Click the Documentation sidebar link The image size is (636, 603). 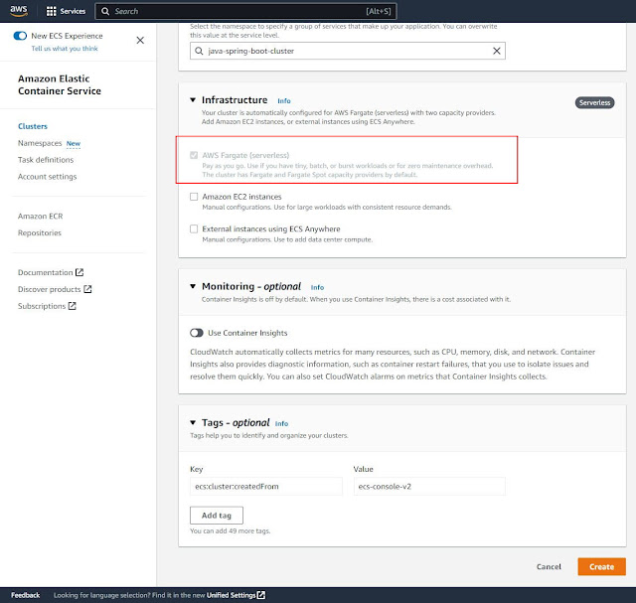tap(46, 272)
